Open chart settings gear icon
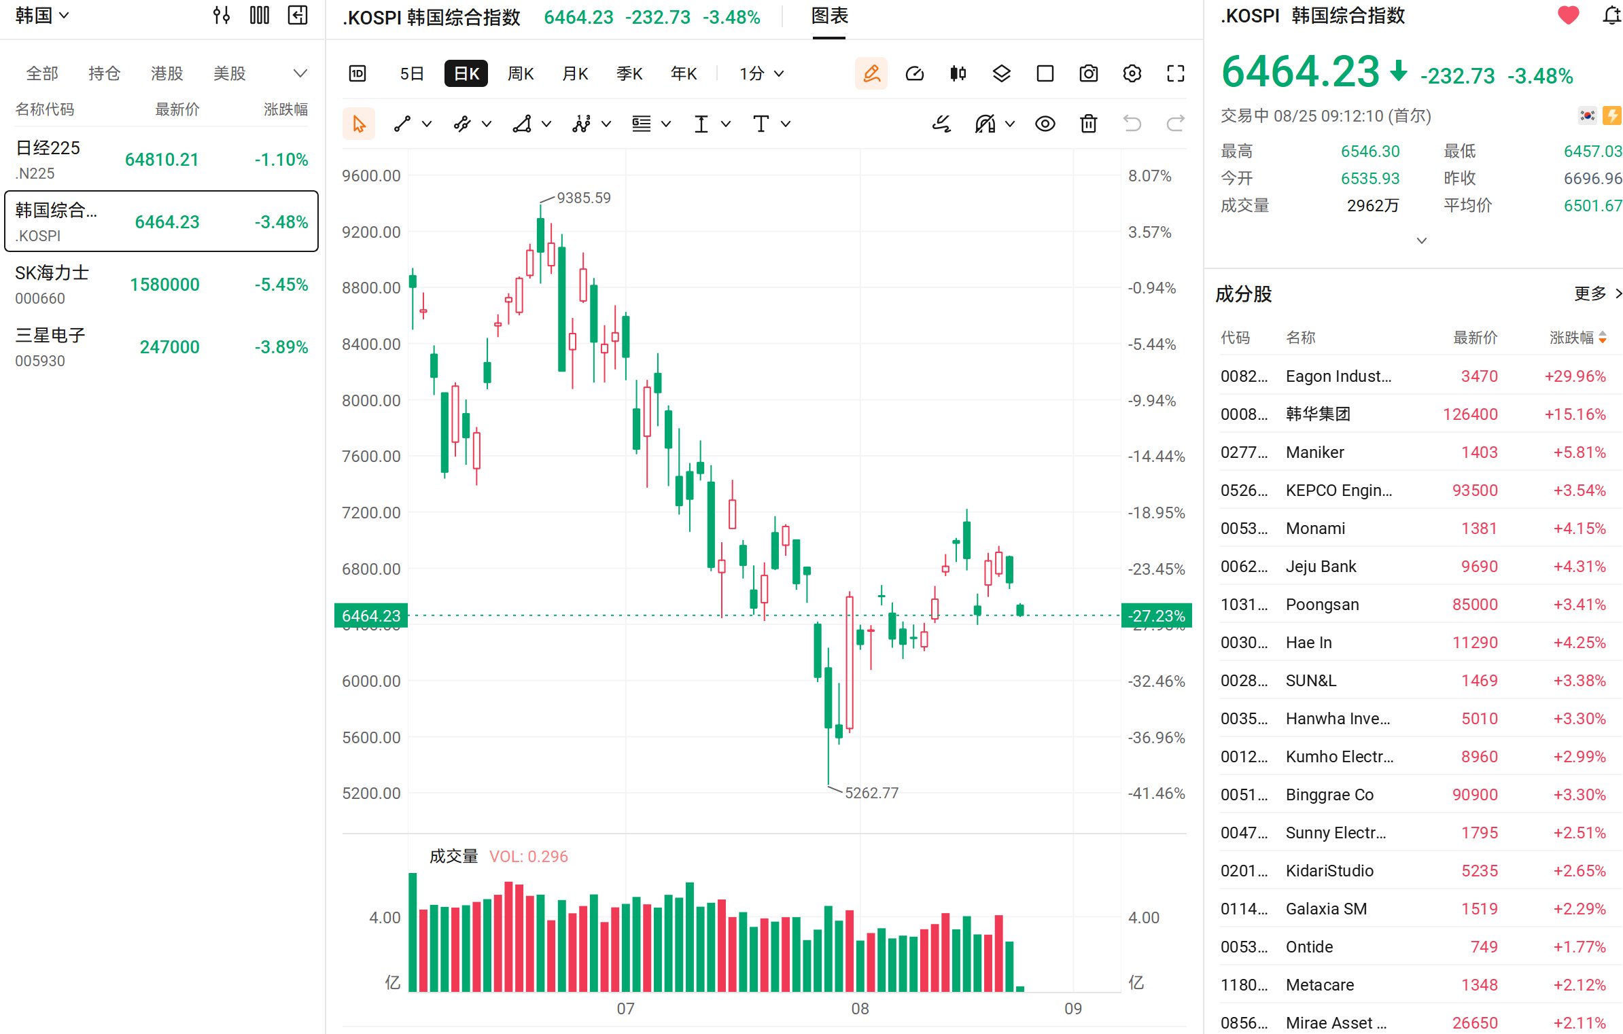 tap(1132, 73)
